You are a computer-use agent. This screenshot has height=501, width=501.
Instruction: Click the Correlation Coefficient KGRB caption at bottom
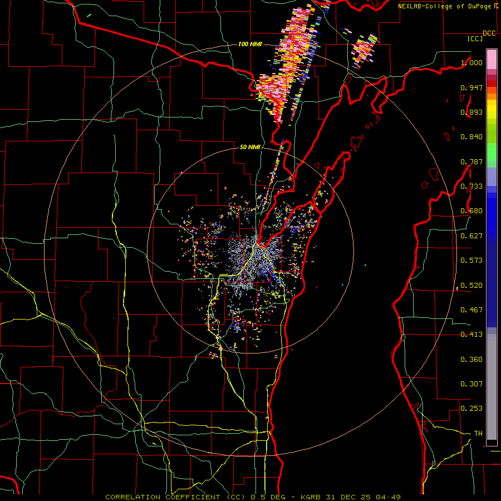pos(253,497)
